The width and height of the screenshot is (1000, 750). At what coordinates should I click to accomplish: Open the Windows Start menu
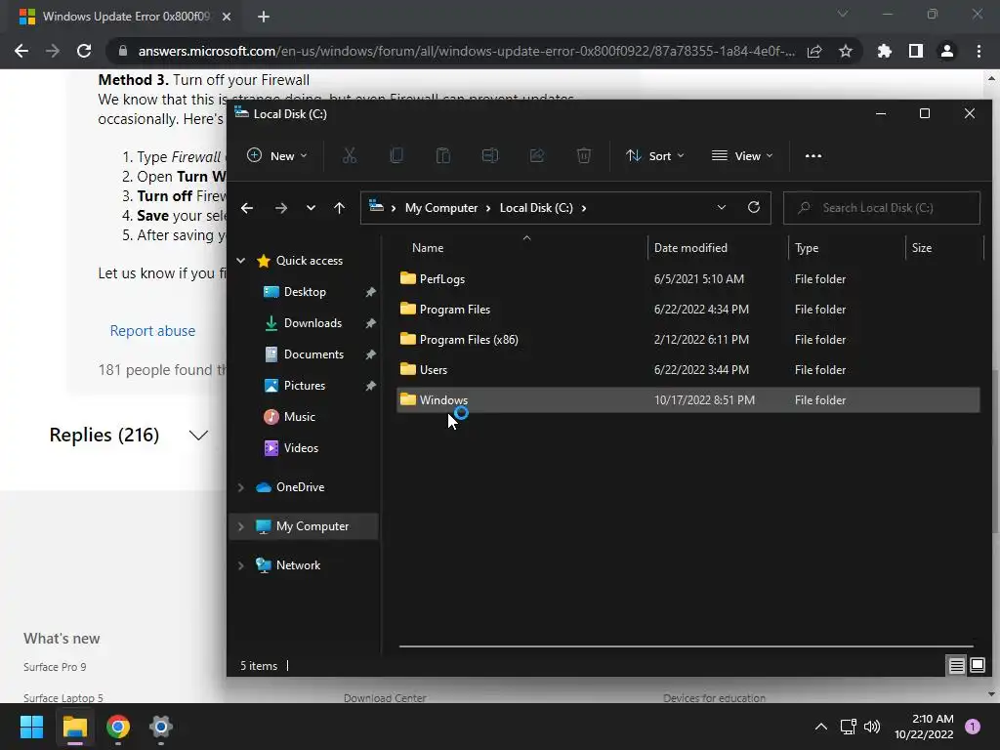coord(31,727)
